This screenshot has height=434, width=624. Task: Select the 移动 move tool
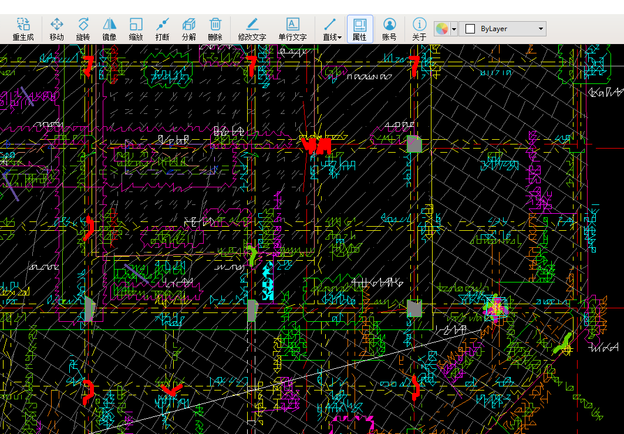pos(57,24)
